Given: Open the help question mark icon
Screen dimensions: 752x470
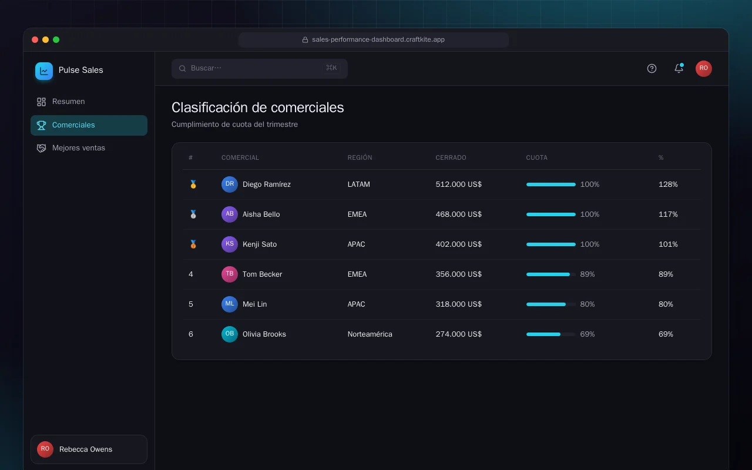Looking at the screenshot, I should (652, 68).
